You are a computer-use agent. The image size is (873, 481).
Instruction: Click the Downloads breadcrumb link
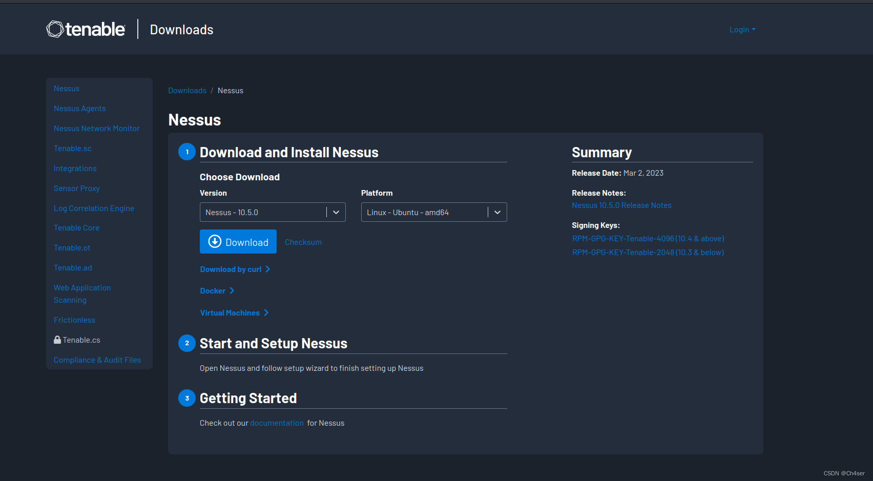(x=188, y=91)
